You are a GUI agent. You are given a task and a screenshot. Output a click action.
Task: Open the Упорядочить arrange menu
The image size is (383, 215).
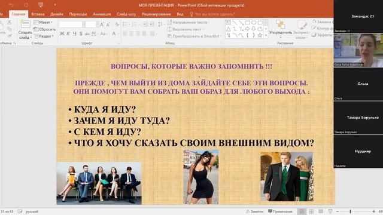pos(281,29)
